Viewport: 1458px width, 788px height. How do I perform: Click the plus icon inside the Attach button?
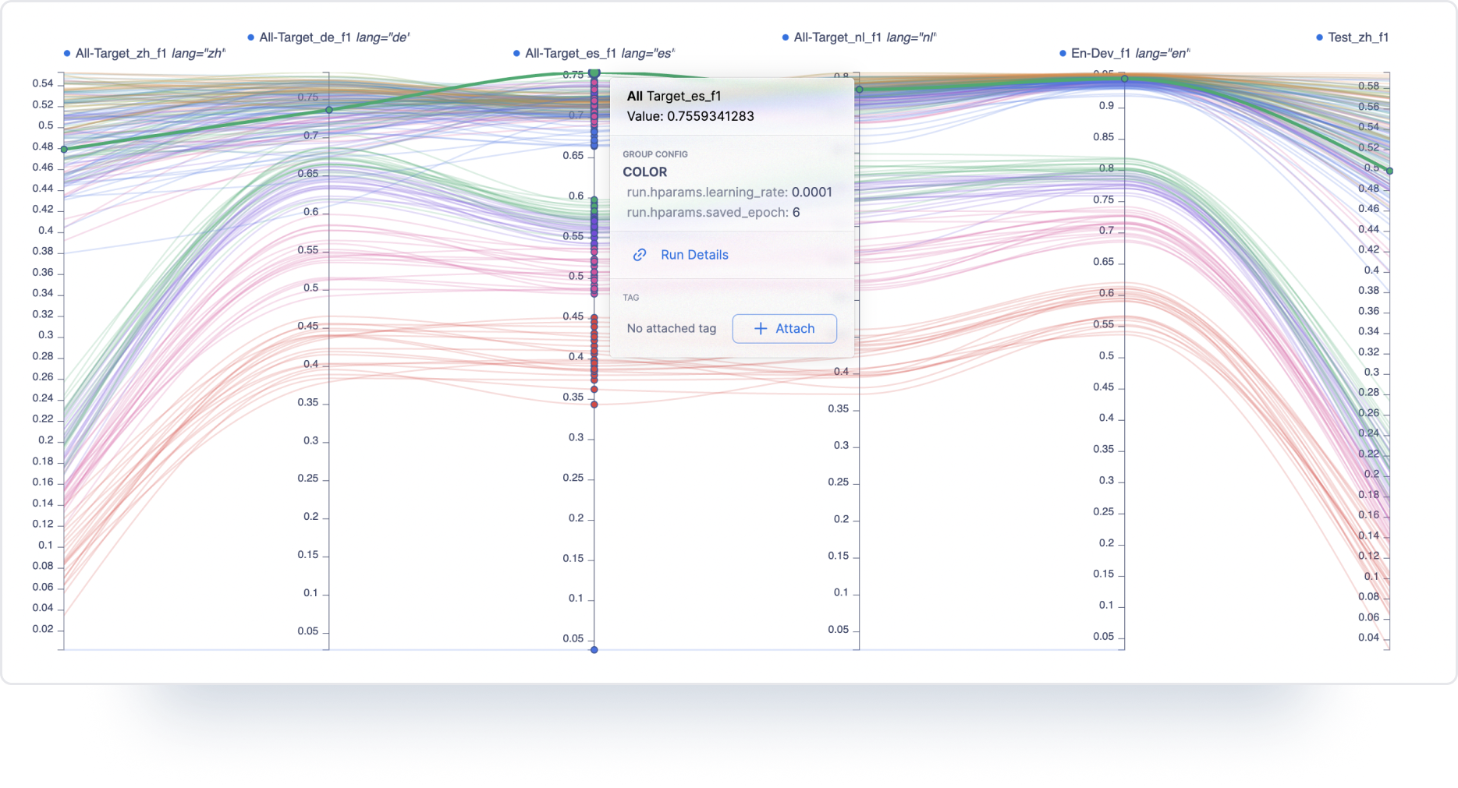(761, 329)
